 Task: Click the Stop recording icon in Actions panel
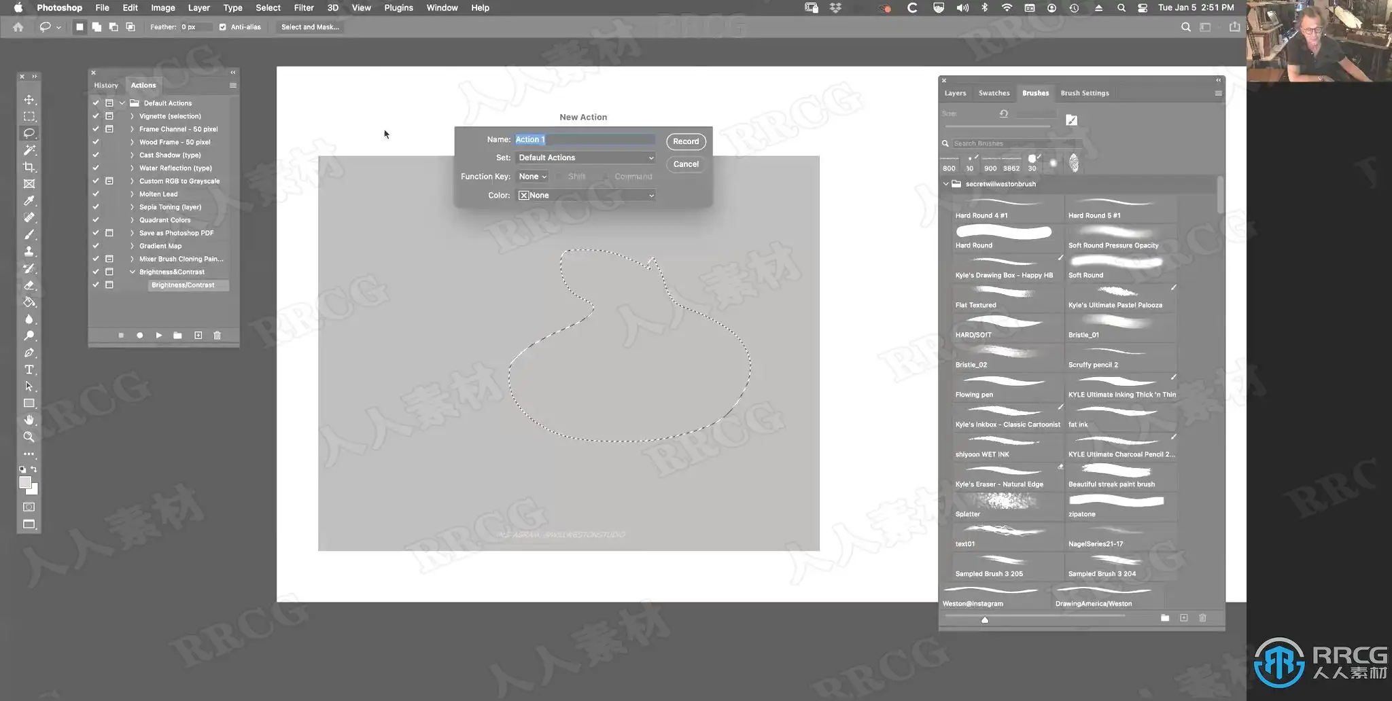(x=121, y=336)
